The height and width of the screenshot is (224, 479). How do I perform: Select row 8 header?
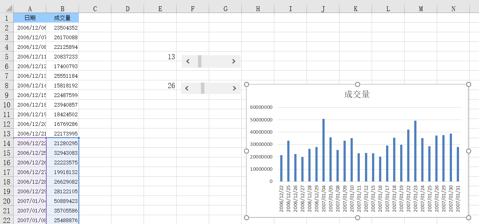(x=7, y=85)
